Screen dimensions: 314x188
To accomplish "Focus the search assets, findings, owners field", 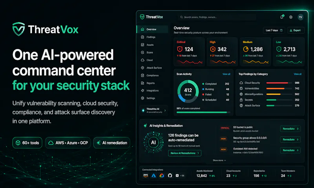I will 217,17.
